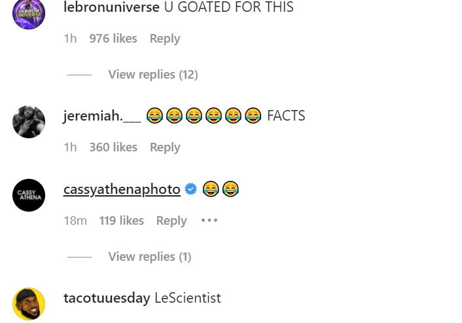View 360 likes on jeremiah.__ comment
This screenshot has height=323, width=462.
click(113, 147)
